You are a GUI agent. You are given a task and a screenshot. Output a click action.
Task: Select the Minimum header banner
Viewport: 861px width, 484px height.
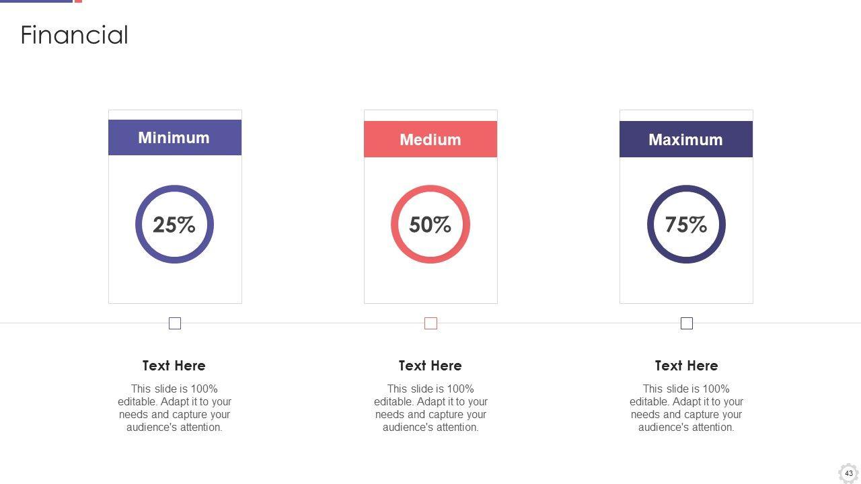[175, 138]
